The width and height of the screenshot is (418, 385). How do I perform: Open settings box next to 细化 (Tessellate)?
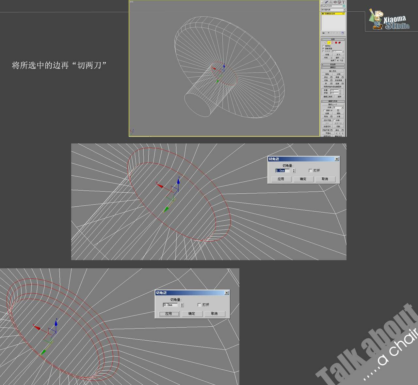point(343,130)
